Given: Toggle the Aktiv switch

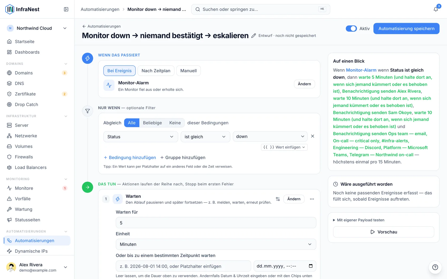Looking at the screenshot, I should [351, 29].
